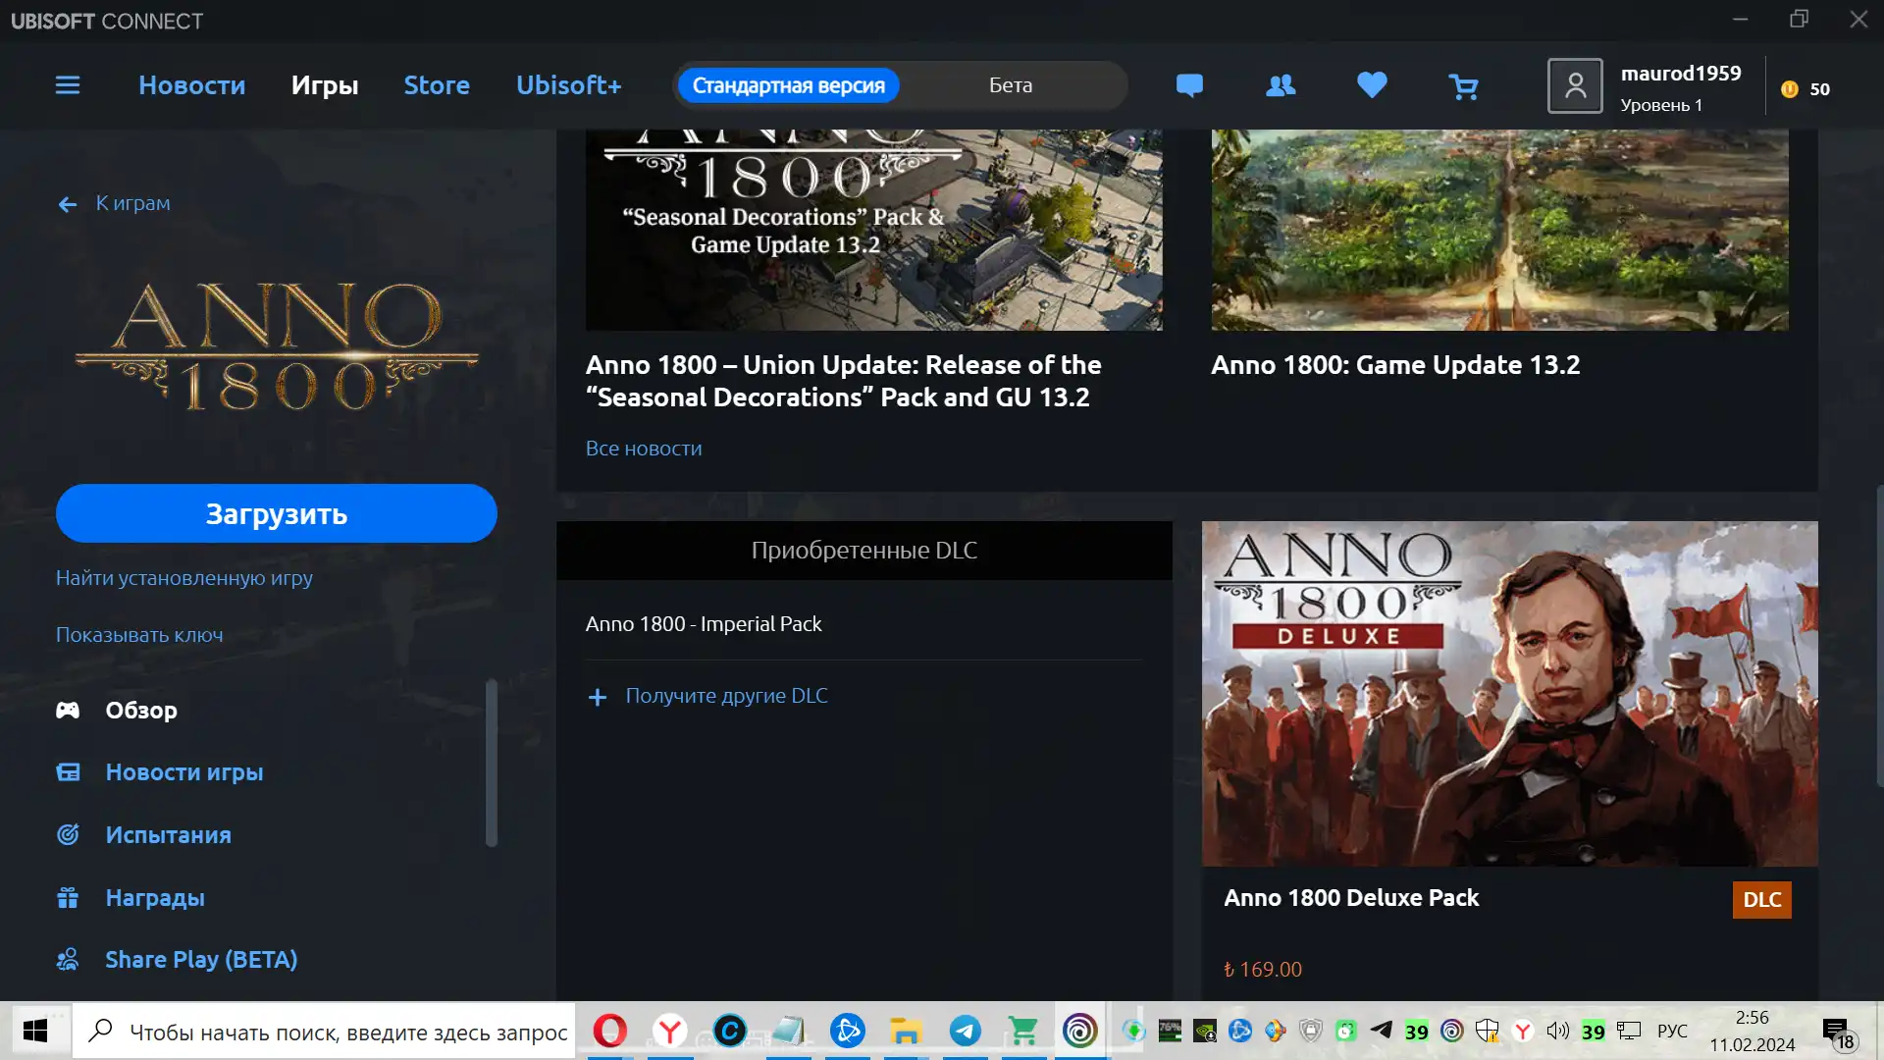The height and width of the screenshot is (1060, 1884).
Task: Open NVIDIA icon in system tray
Action: click(1205, 1031)
